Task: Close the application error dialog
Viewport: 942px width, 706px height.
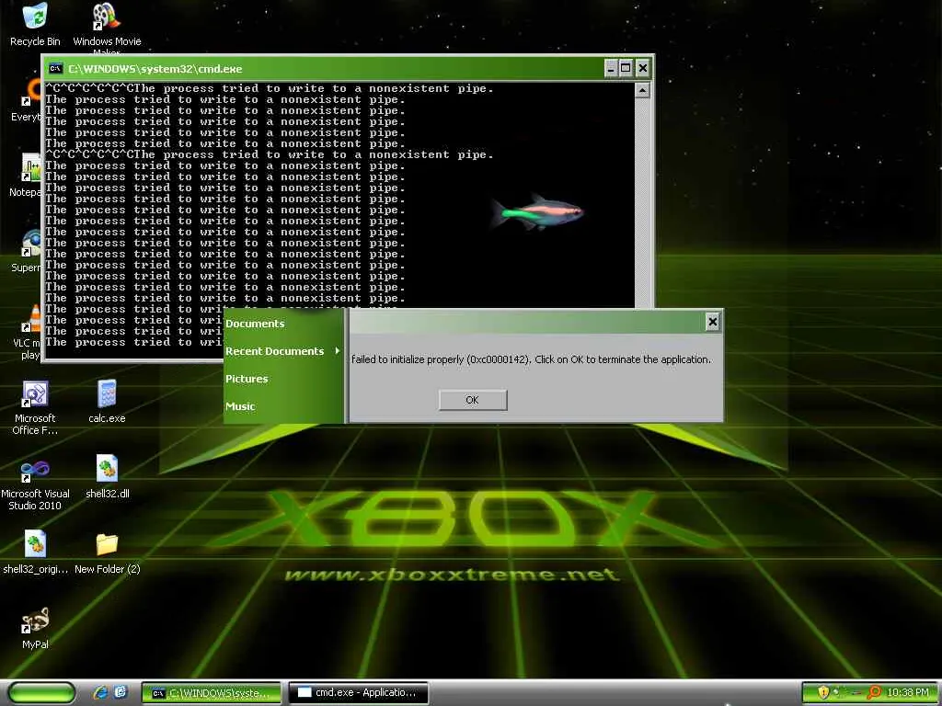Action: coord(713,322)
